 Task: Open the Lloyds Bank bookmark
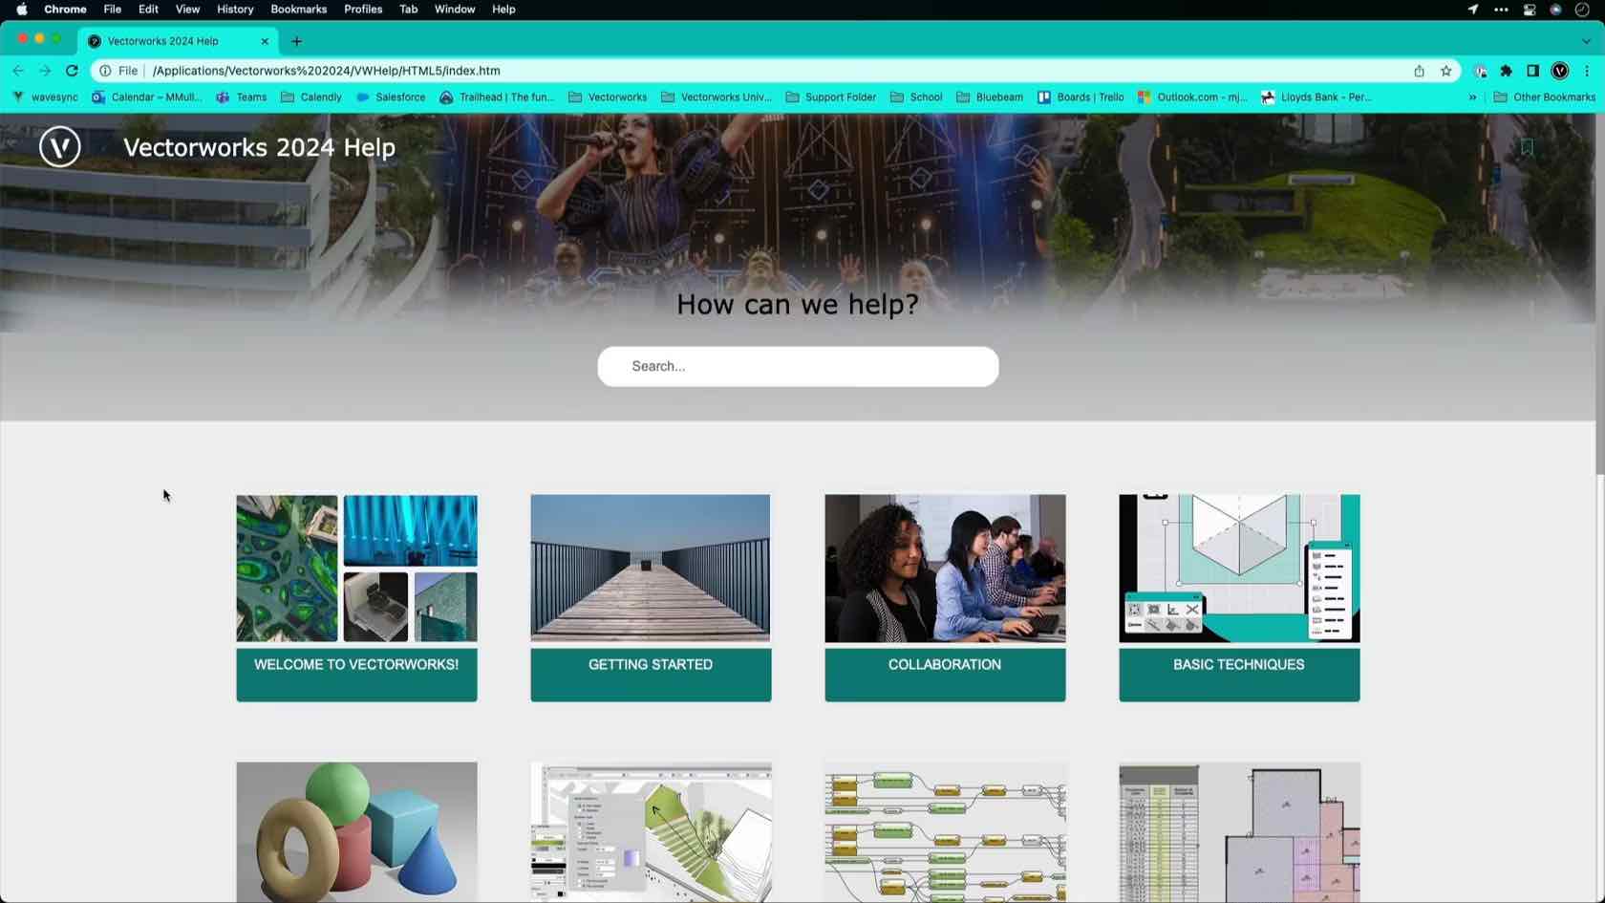point(1316,97)
